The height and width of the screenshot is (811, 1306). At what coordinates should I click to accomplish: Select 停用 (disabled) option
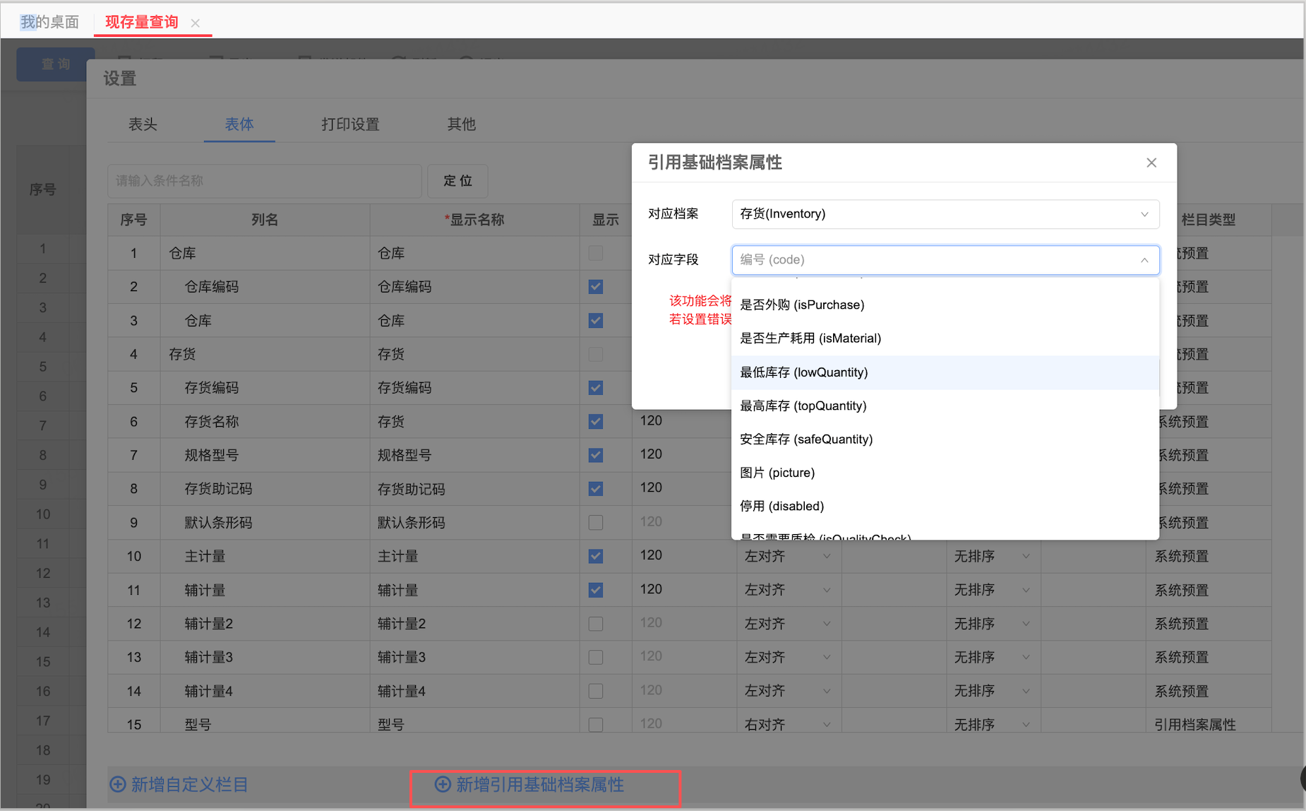point(945,506)
